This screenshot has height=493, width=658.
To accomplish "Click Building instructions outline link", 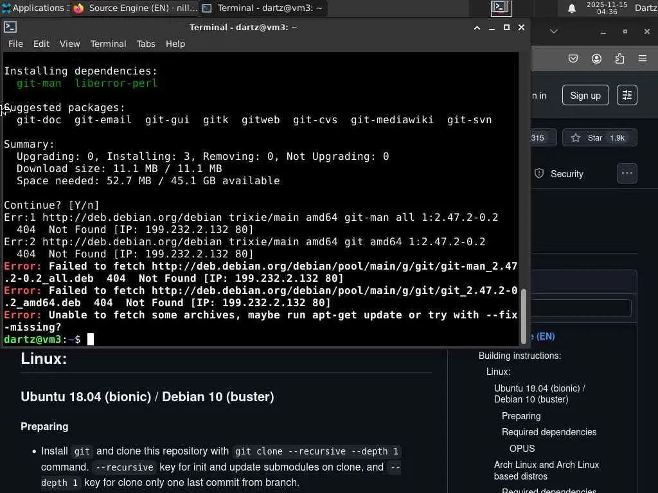I will point(520,356).
